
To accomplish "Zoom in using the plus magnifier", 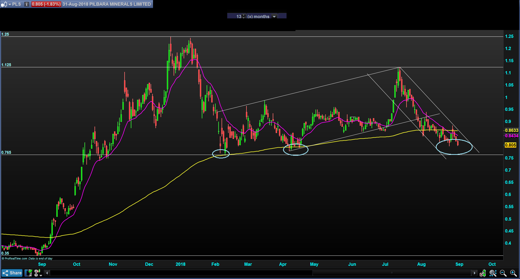I will click(x=513, y=273).
